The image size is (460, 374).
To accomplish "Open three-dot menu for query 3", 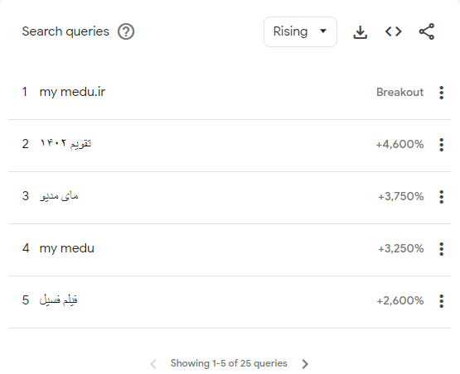I will 441,197.
